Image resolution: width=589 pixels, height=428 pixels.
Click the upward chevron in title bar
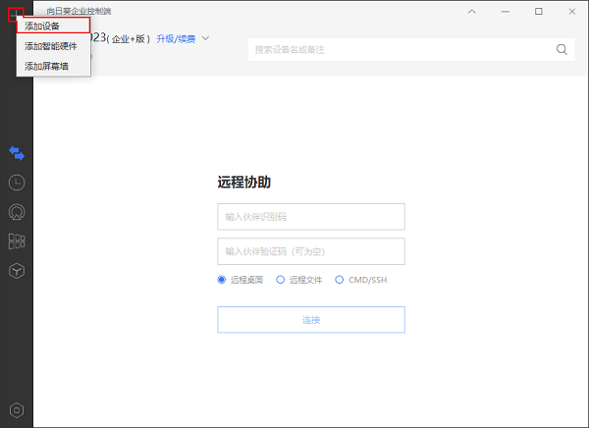click(x=472, y=12)
